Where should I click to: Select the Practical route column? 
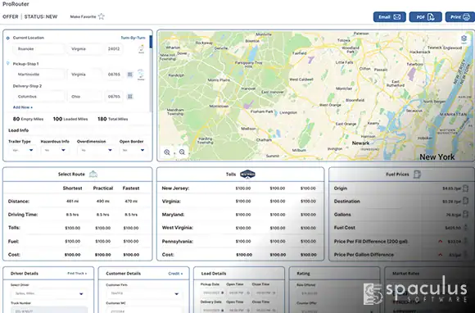click(x=103, y=188)
